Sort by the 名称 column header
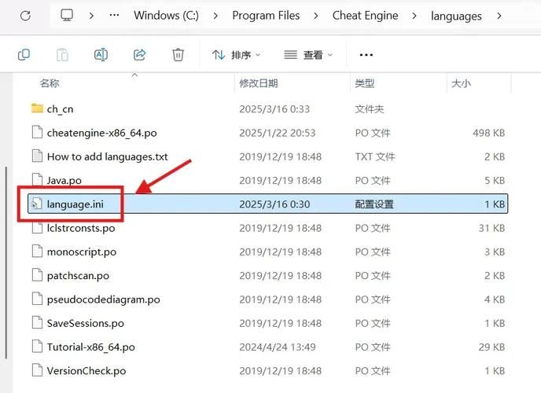541x393 pixels. pos(50,83)
